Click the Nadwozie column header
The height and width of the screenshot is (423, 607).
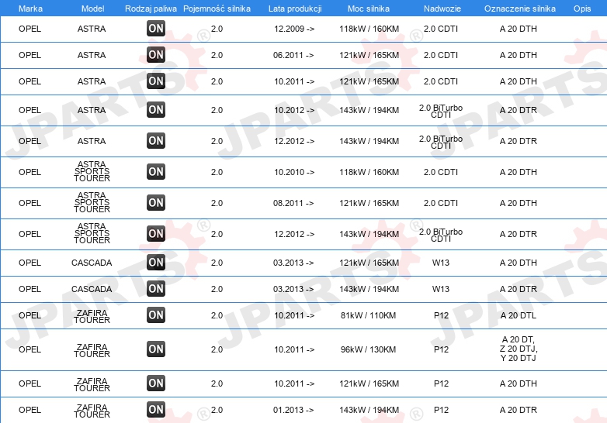442,9
